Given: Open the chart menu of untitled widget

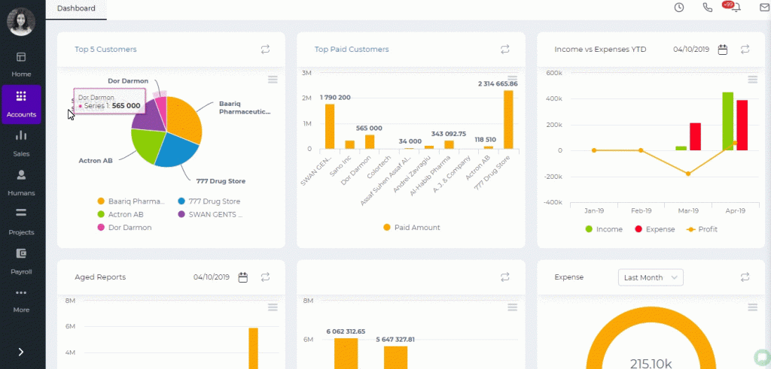Looking at the screenshot, I should tap(512, 307).
